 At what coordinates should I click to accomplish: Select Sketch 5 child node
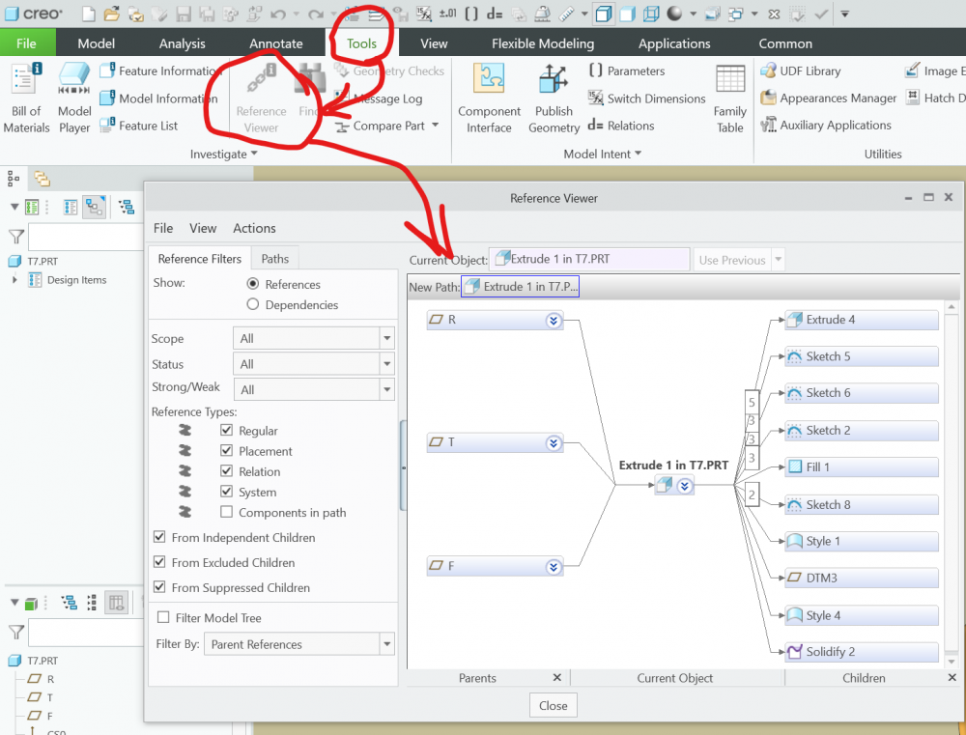coord(862,356)
